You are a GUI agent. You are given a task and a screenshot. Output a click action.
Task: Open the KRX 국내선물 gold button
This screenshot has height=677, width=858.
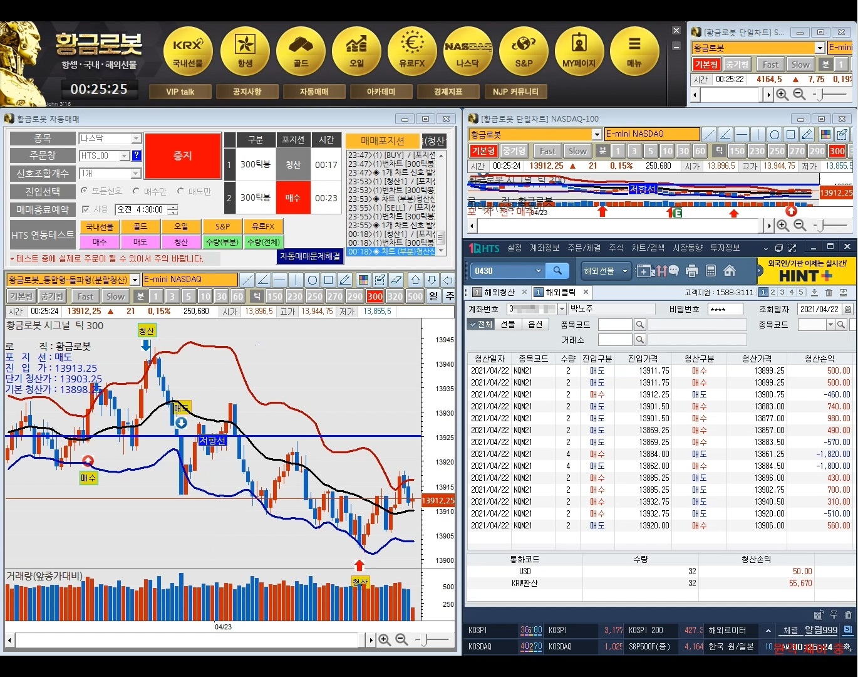[x=188, y=51]
